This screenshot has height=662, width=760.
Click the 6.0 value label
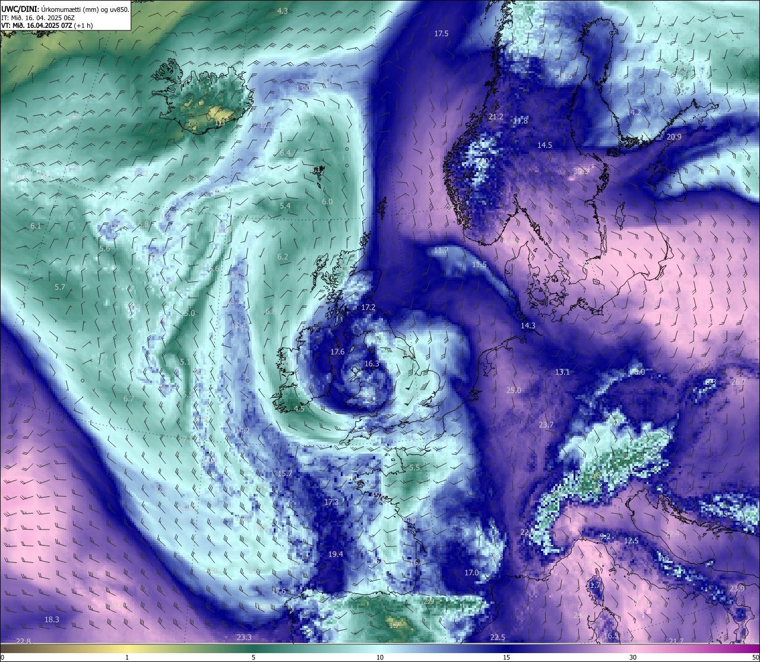pos(327,202)
